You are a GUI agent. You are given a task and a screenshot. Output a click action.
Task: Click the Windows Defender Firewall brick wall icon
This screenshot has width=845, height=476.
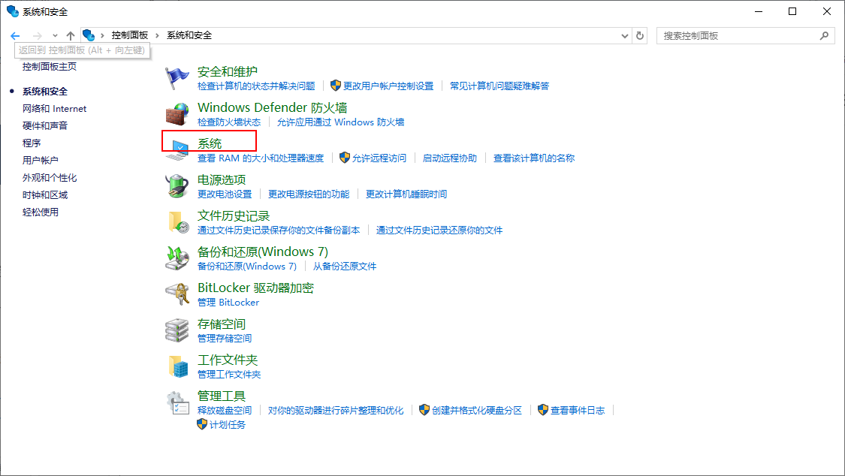[x=177, y=114]
